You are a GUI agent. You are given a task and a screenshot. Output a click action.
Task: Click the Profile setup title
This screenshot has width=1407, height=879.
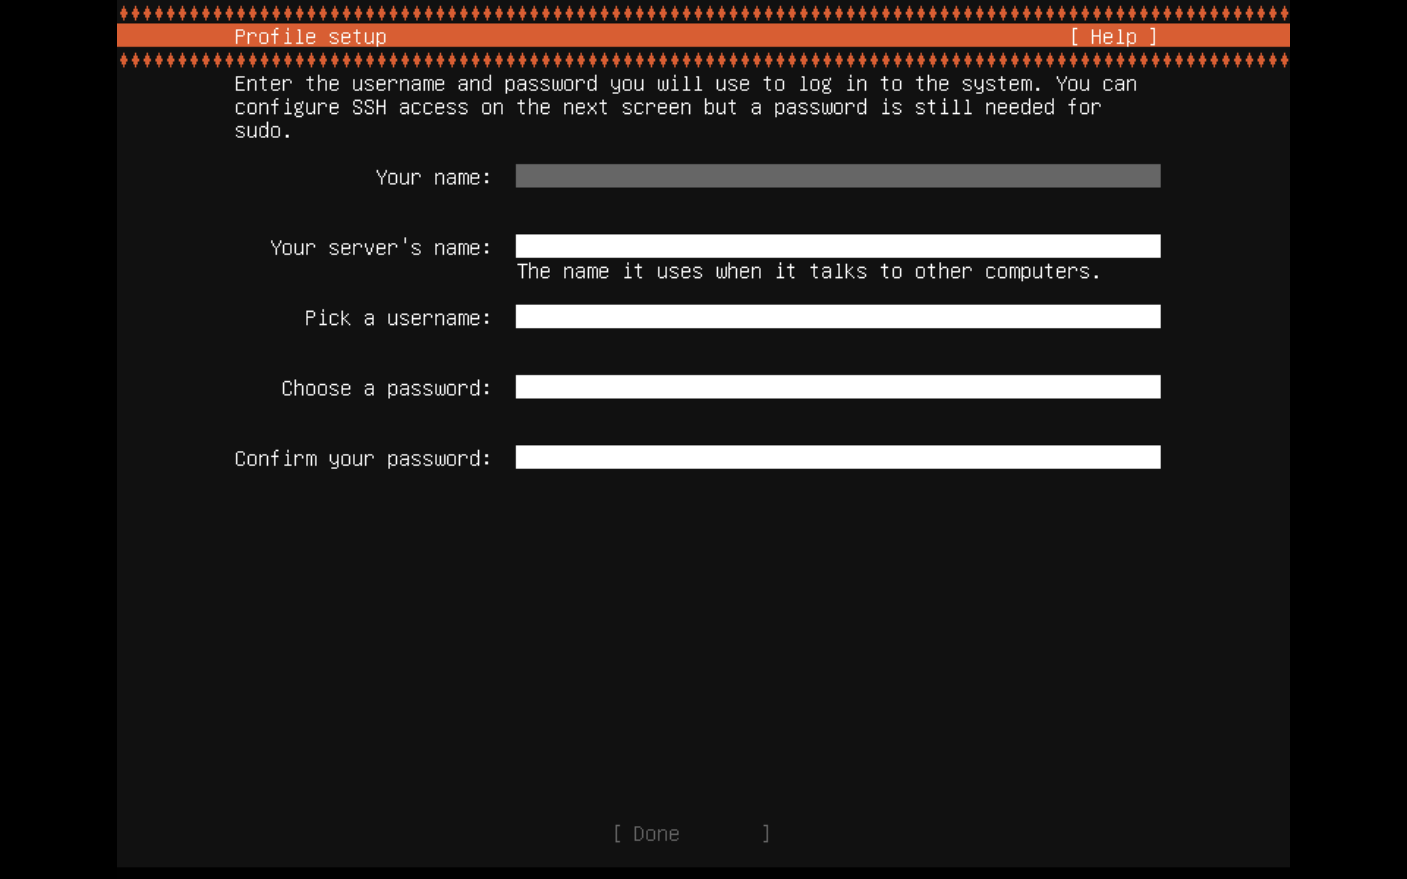[x=311, y=36]
